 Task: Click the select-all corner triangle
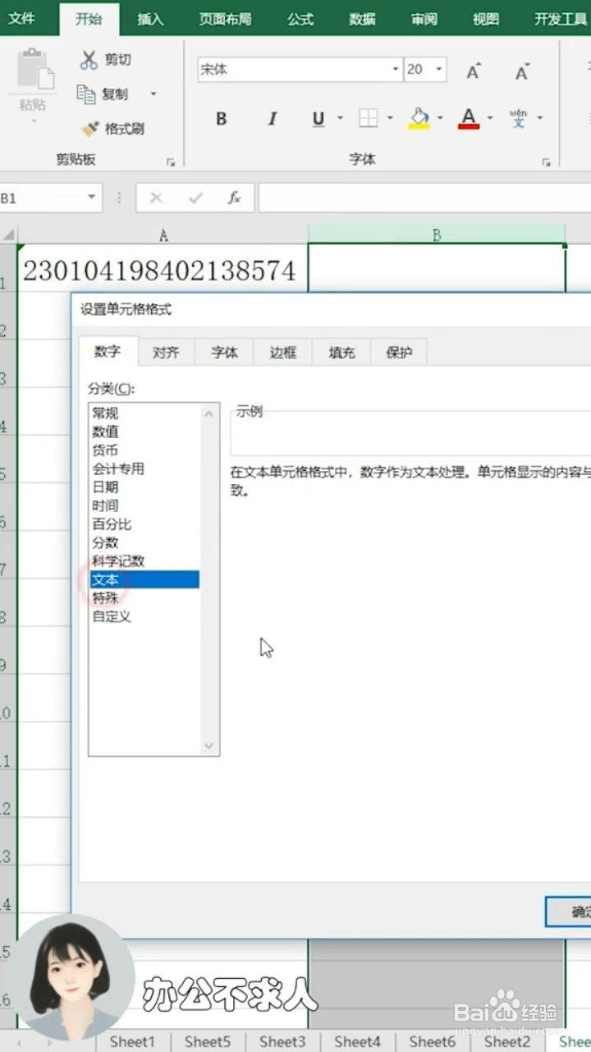[9, 235]
